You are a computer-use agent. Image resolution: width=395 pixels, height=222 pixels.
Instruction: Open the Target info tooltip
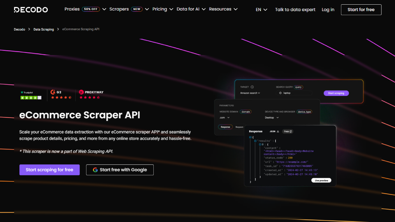(x=252, y=87)
